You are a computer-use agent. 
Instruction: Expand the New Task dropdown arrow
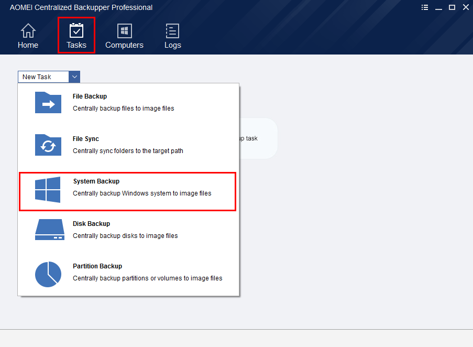pyautogui.click(x=74, y=77)
